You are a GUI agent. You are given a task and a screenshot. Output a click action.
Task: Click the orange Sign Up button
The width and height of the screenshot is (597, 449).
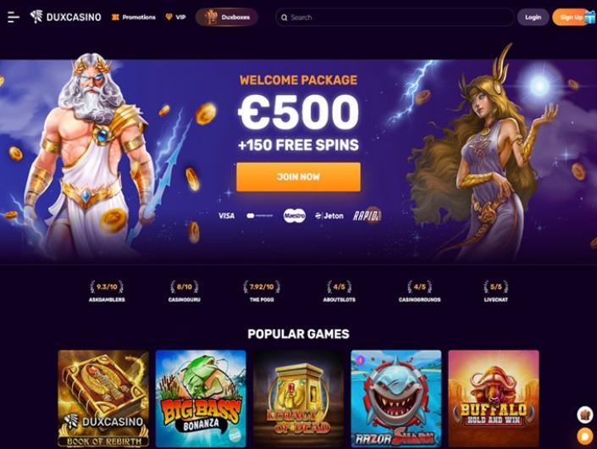pos(569,17)
